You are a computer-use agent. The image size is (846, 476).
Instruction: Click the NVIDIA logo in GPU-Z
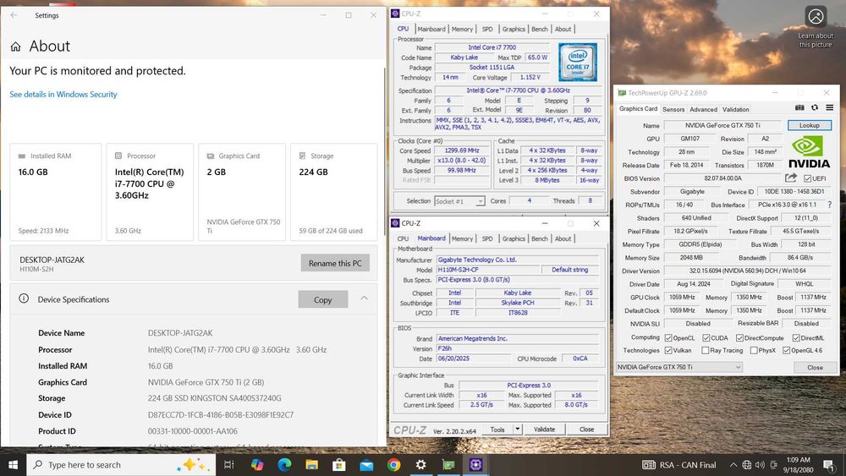point(808,152)
